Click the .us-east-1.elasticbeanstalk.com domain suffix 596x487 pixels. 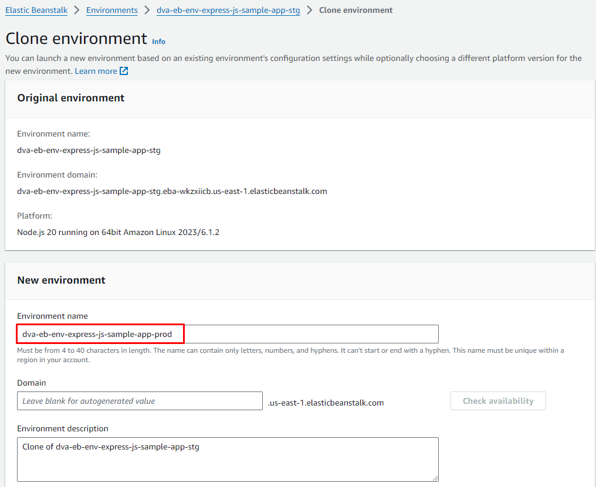[x=326, y=403]
